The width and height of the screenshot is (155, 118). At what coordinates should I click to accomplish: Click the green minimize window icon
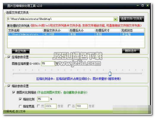[138, 5]
